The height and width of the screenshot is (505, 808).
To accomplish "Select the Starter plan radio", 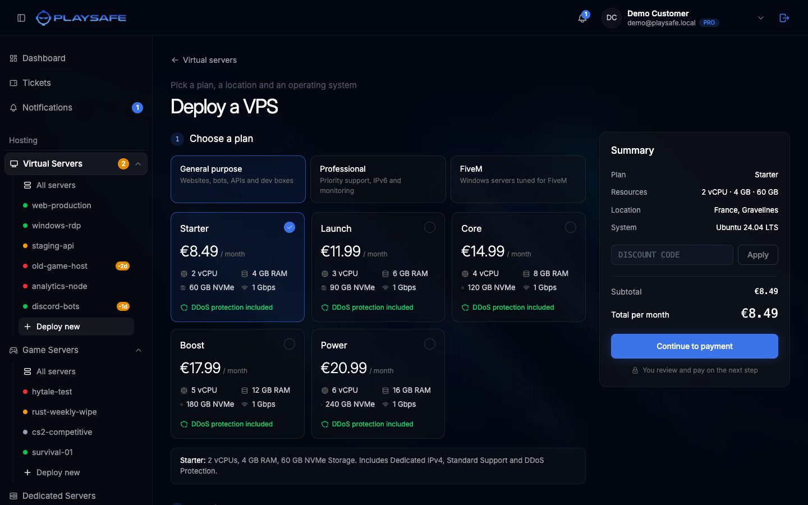I will pos(290,227).
